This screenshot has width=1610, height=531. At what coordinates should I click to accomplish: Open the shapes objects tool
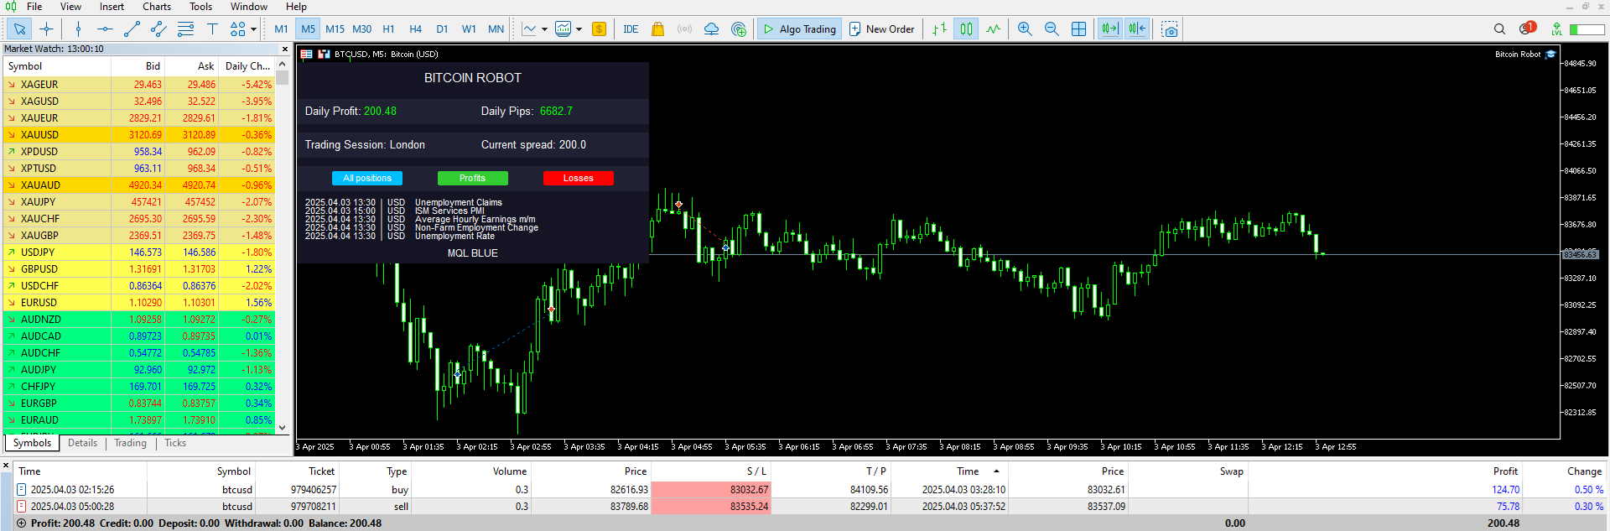(x=237, y=29)
